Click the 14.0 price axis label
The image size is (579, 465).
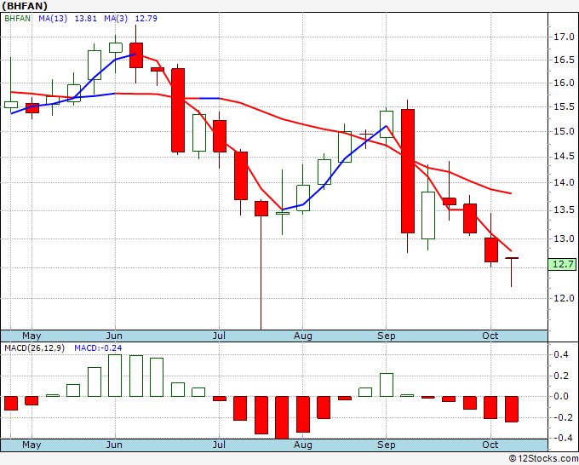(564, 182)
